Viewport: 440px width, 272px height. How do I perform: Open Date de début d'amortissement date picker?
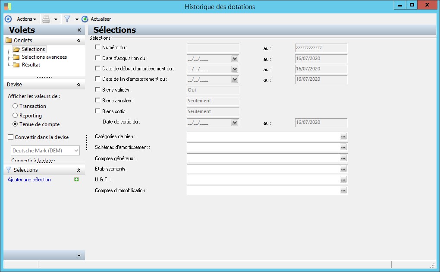[x=235, y=69]
